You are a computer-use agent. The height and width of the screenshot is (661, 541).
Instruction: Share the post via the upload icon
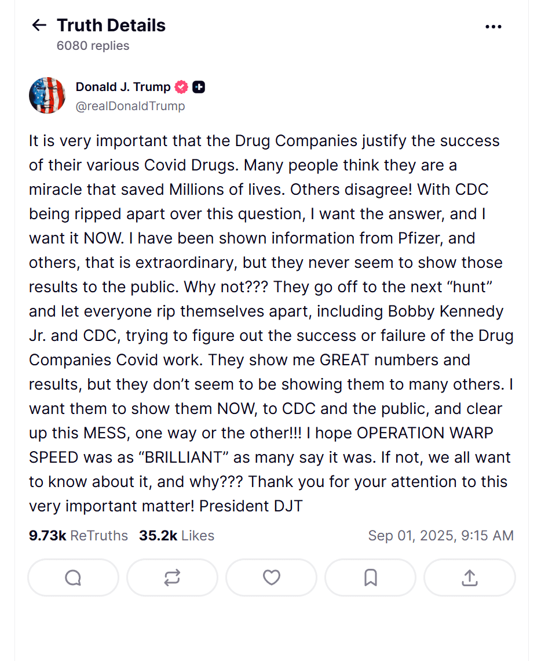[470, 578]
